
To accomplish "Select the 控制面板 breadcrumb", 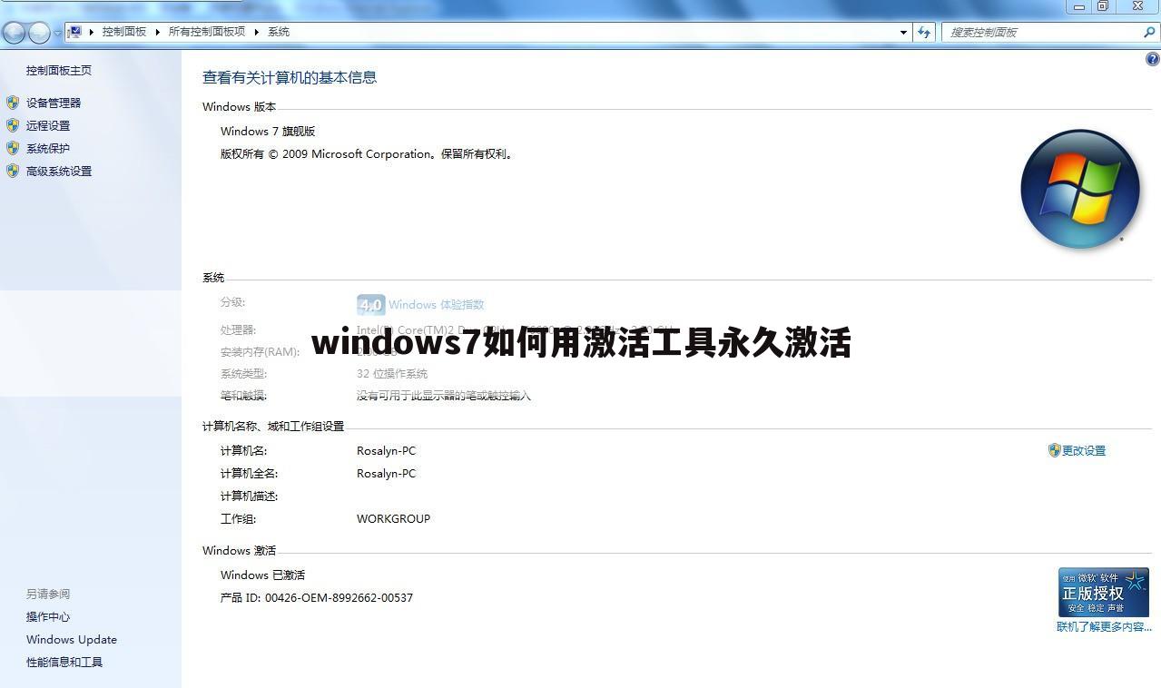I will (124, 32).
